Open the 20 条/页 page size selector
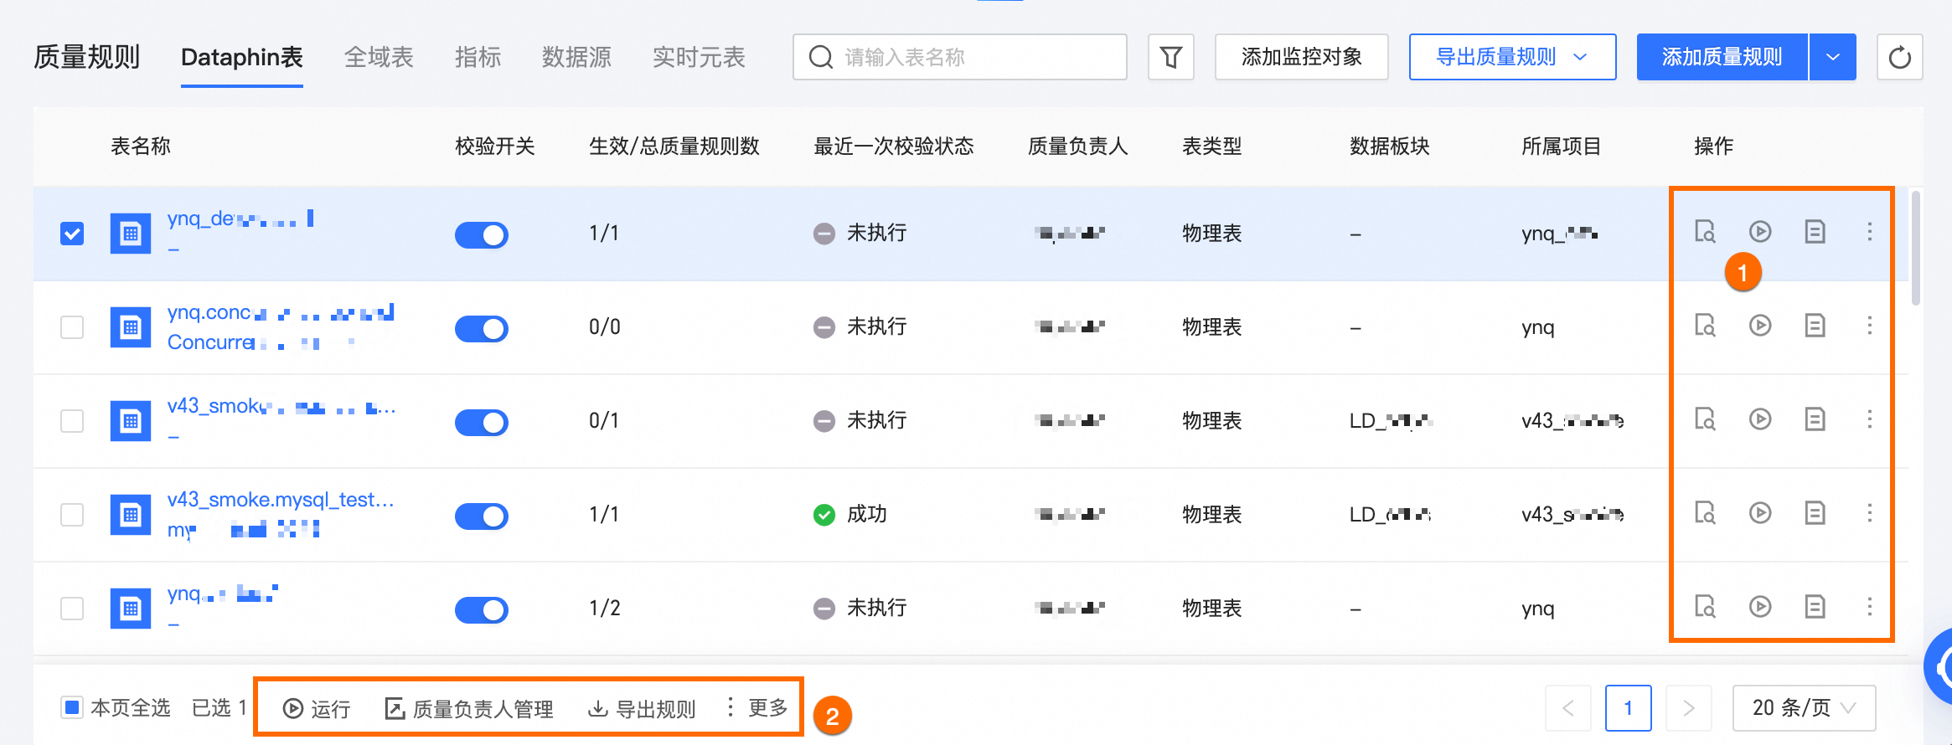1952x745 pixels. click(1803, 708)
